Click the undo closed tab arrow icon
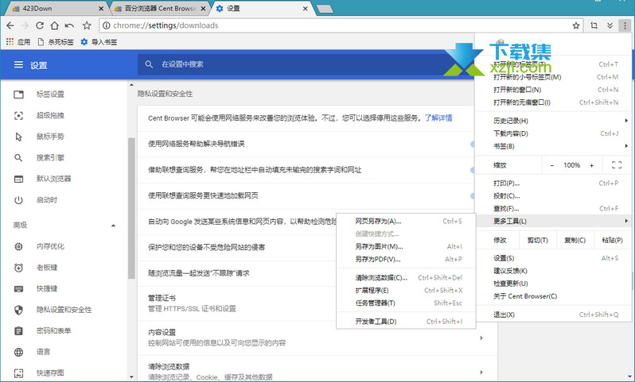Image resolution: width=635 pixels, height=382 pixels. coord(69,25)
